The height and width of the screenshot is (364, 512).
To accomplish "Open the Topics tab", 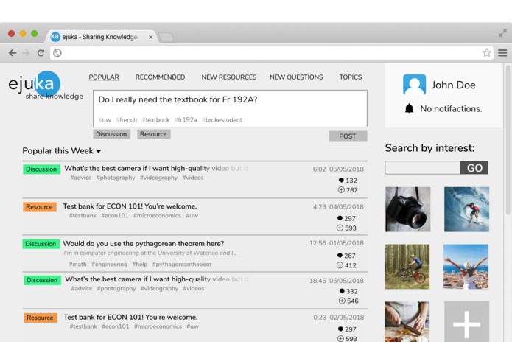I will pyautogui.click(x=351, y=77).
